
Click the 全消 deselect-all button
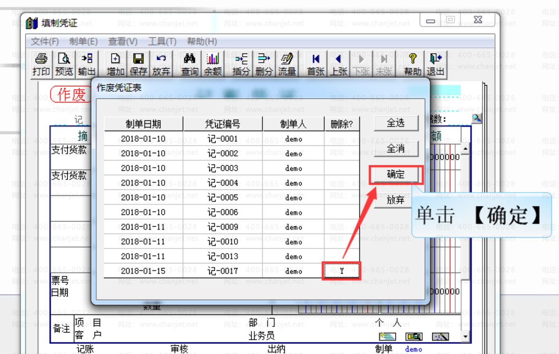click(396, 148)
